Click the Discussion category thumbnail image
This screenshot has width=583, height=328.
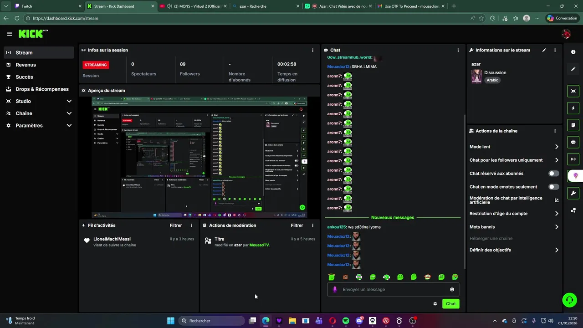[x=476, y=76]
